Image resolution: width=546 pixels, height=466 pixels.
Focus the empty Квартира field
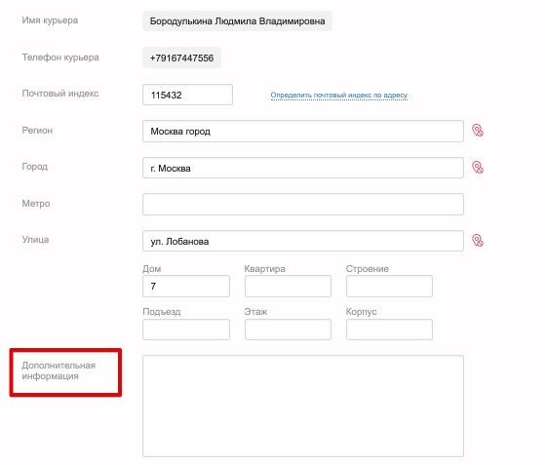288,287
